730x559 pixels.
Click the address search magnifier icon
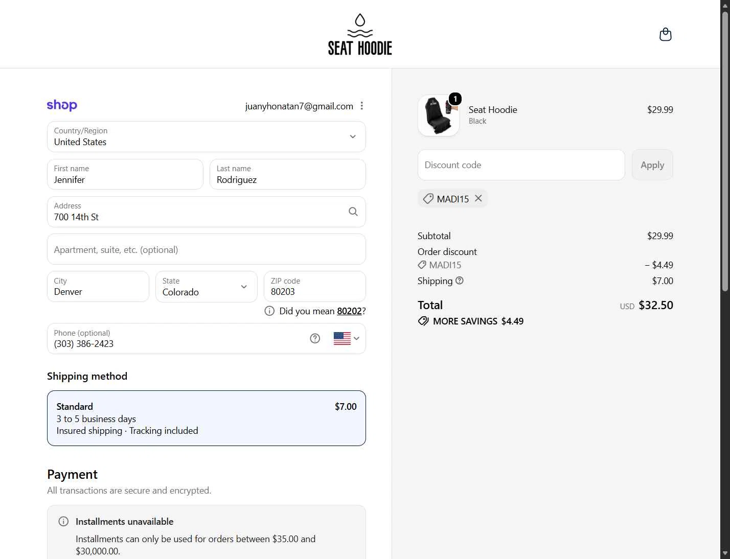(x=353, y=212)
